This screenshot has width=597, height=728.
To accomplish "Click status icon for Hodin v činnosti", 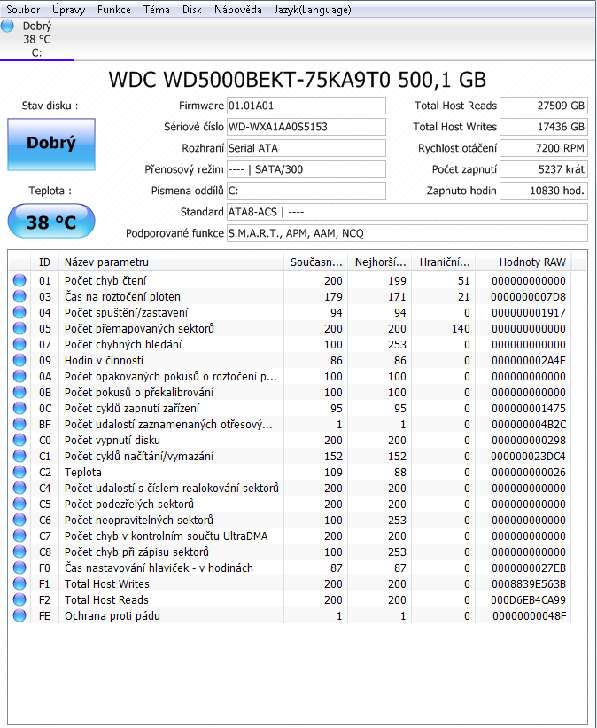I will coord(19,360).
